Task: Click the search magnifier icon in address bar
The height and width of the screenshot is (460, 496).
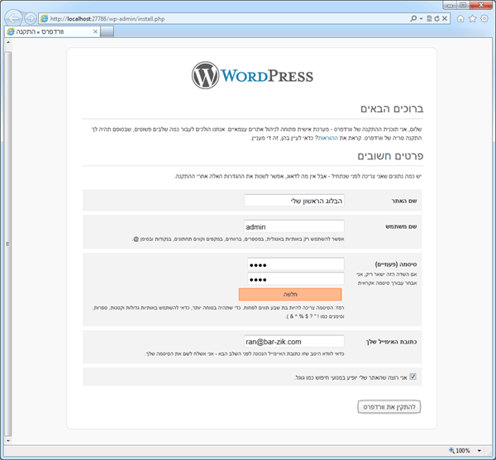Action: (x=413, y=19)
